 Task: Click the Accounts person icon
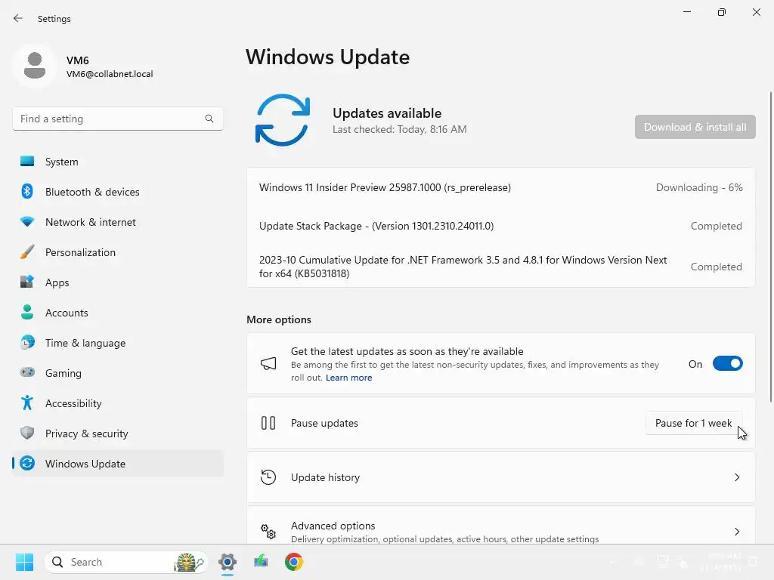pyautogui.click(x=27, y=312)
